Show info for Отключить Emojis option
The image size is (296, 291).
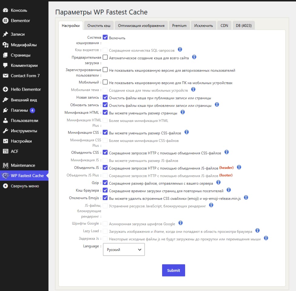tap(246, 198)
